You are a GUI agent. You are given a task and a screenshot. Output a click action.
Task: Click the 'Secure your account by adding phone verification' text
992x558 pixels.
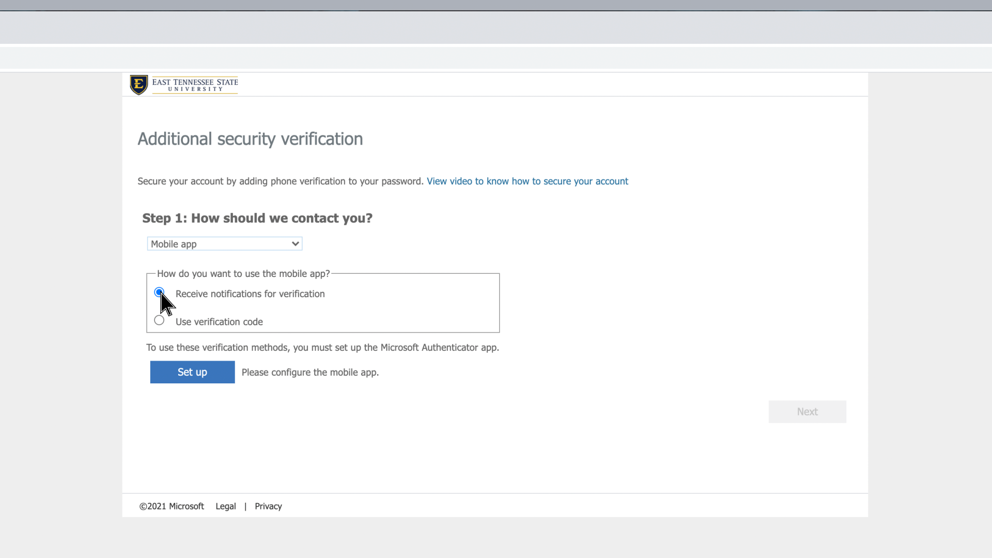[280, 181]
